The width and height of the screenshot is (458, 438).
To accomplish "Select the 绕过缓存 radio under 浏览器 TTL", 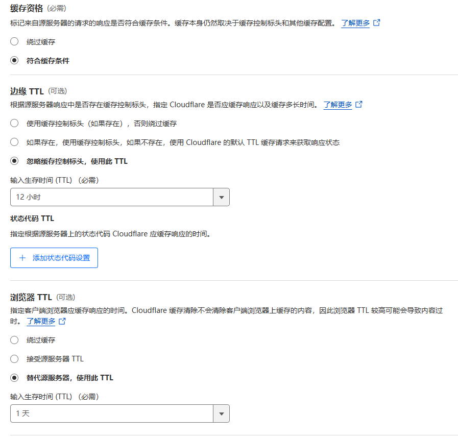I will tap(14, 340).
